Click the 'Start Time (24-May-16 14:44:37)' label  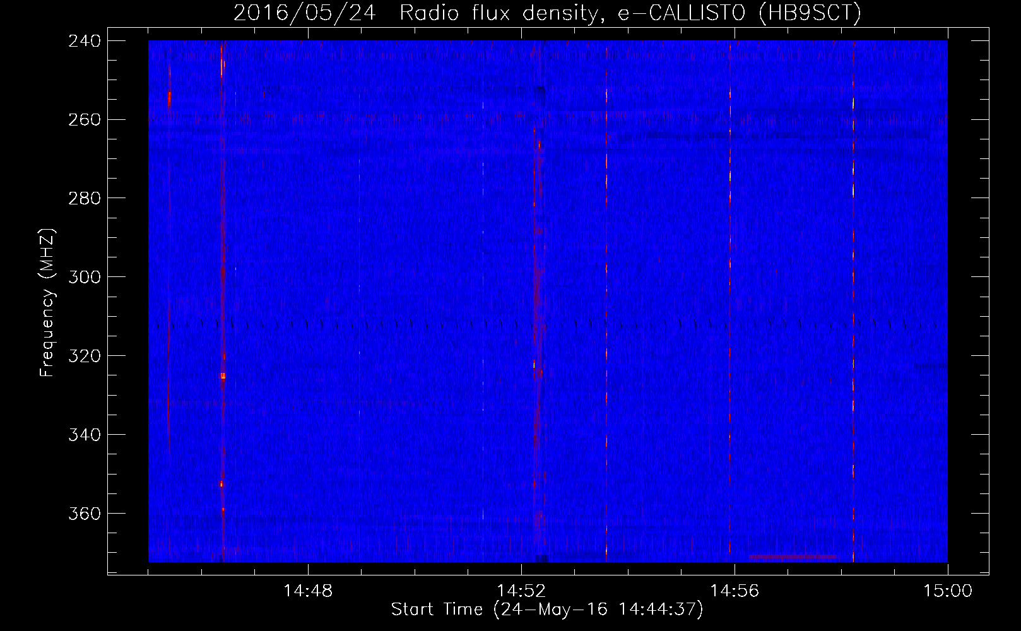(547, 610)
